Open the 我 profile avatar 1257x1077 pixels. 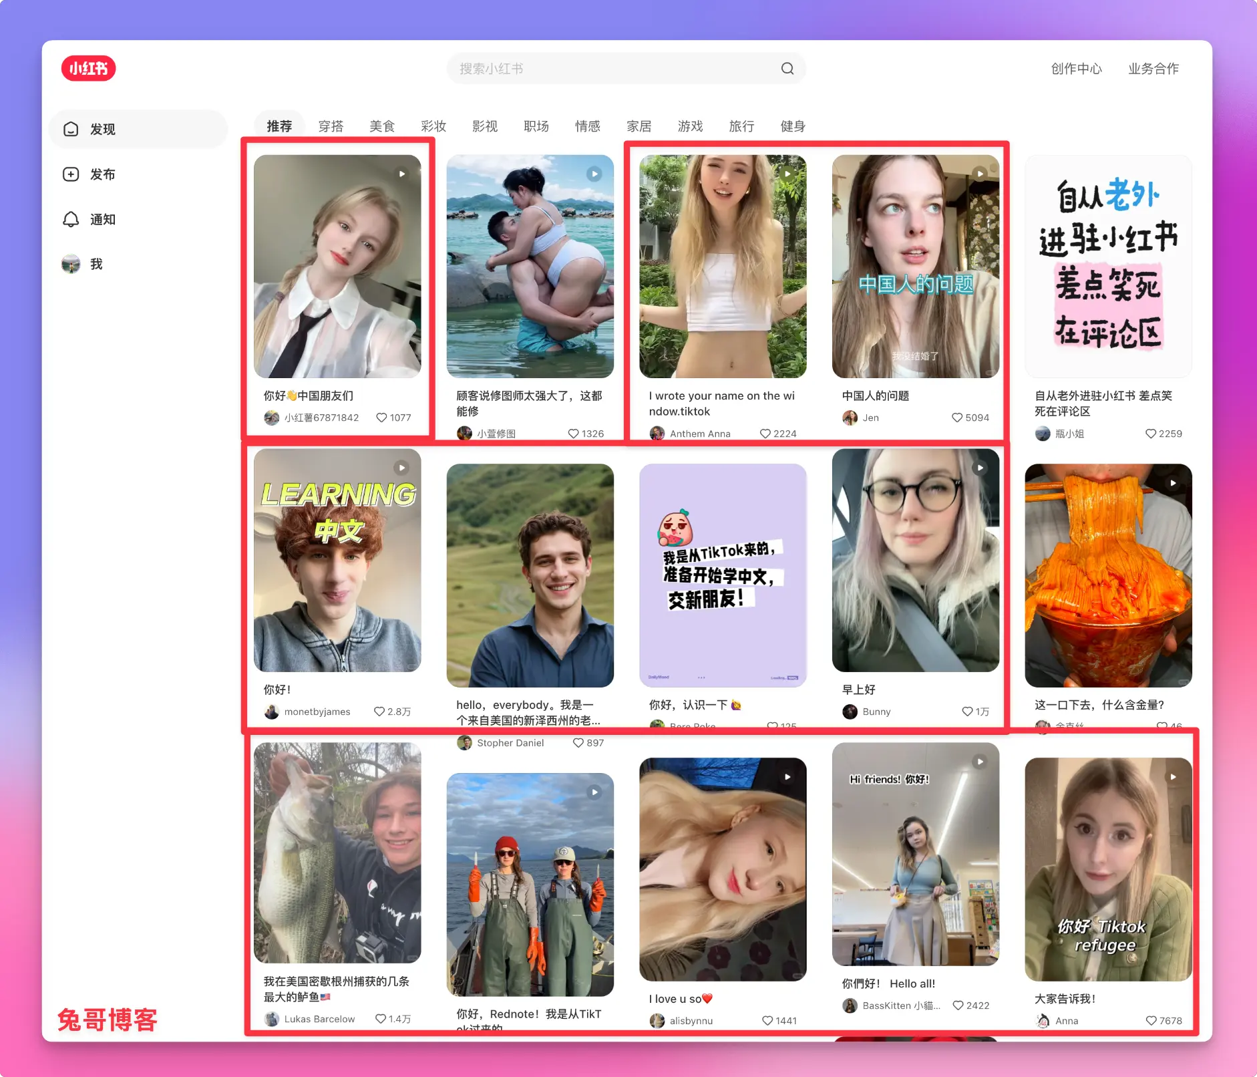(x=71, y=264)
